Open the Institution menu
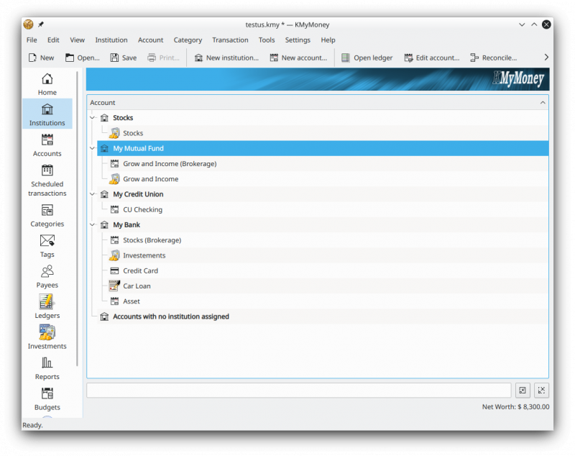 (111, 40)
